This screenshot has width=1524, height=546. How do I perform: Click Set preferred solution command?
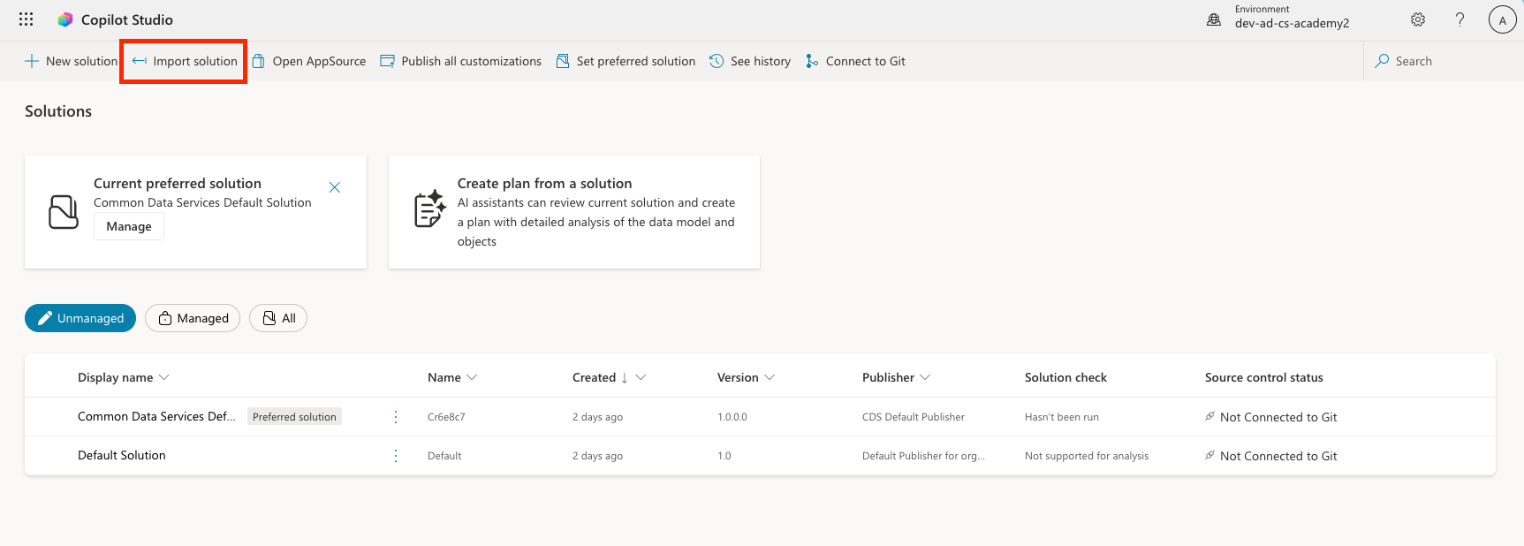coord(626,61)
